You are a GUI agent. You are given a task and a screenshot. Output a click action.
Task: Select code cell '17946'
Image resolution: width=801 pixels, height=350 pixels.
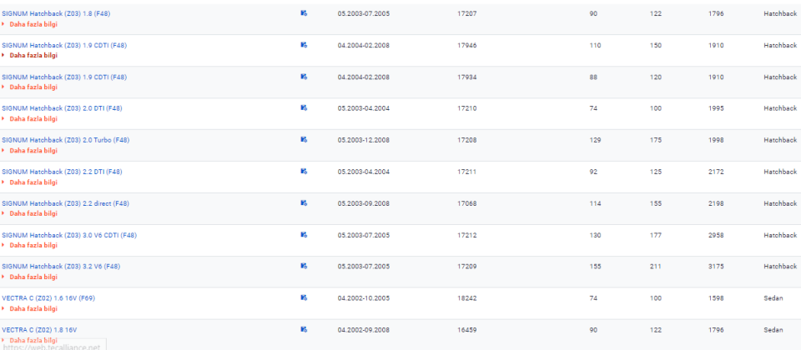[x=467, y=45]
